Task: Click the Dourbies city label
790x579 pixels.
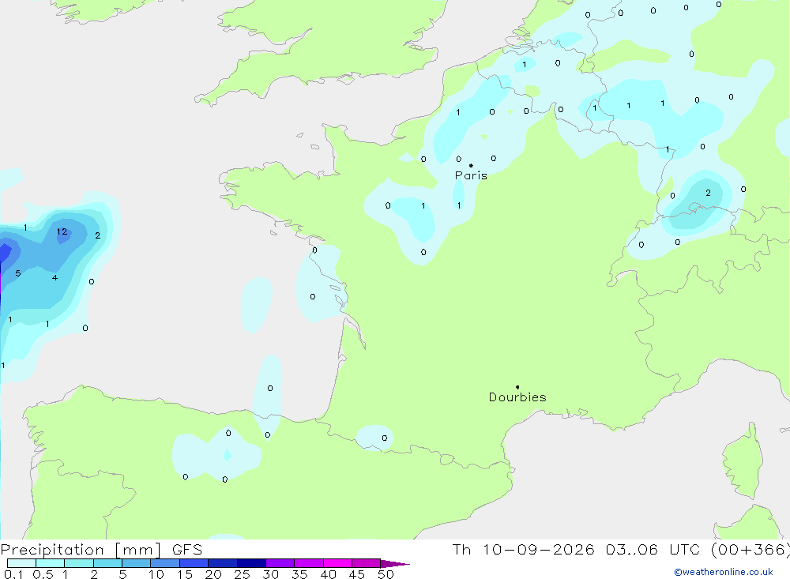Action: (x=517, y=397)
